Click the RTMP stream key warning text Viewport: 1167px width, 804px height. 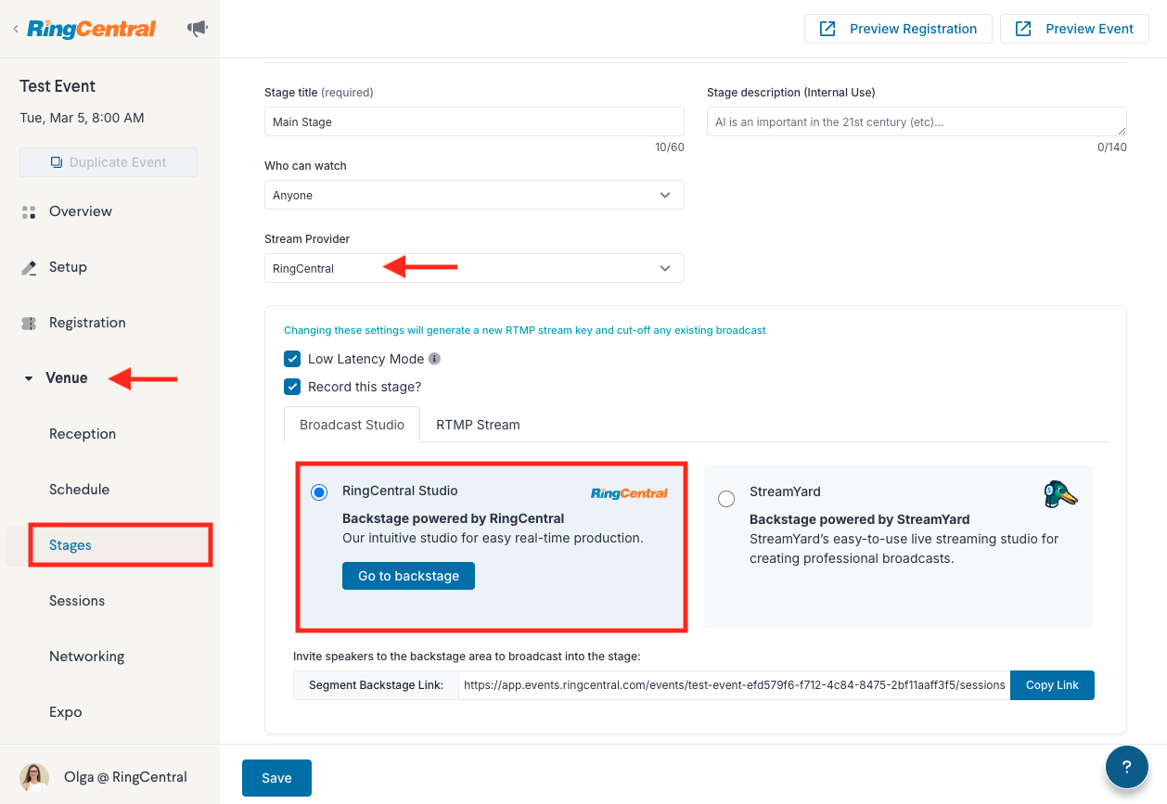[x=525, y=330]
